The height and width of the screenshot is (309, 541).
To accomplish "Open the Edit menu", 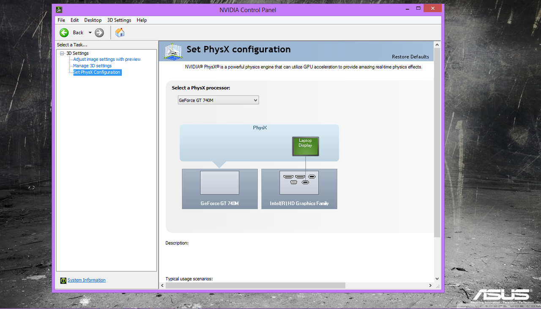I will tap(75, 20).
